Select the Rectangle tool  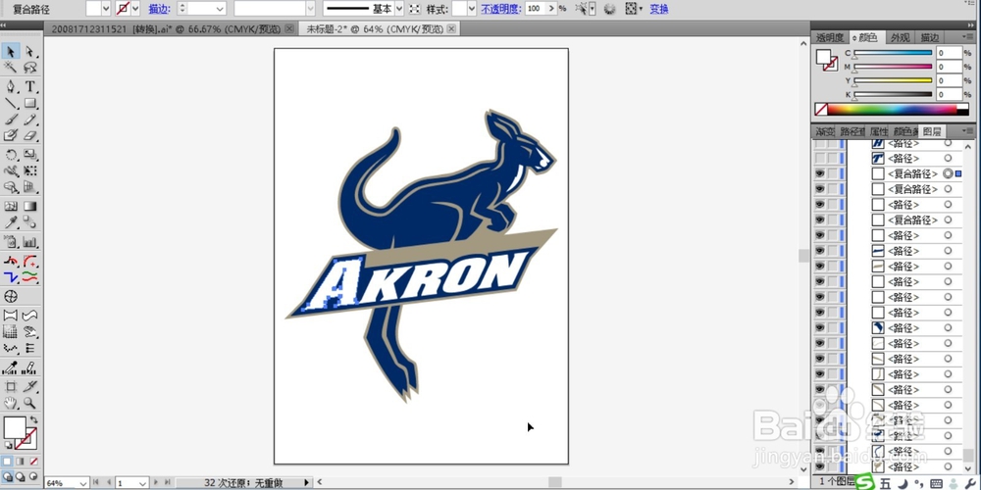click(x=30, y=103)
